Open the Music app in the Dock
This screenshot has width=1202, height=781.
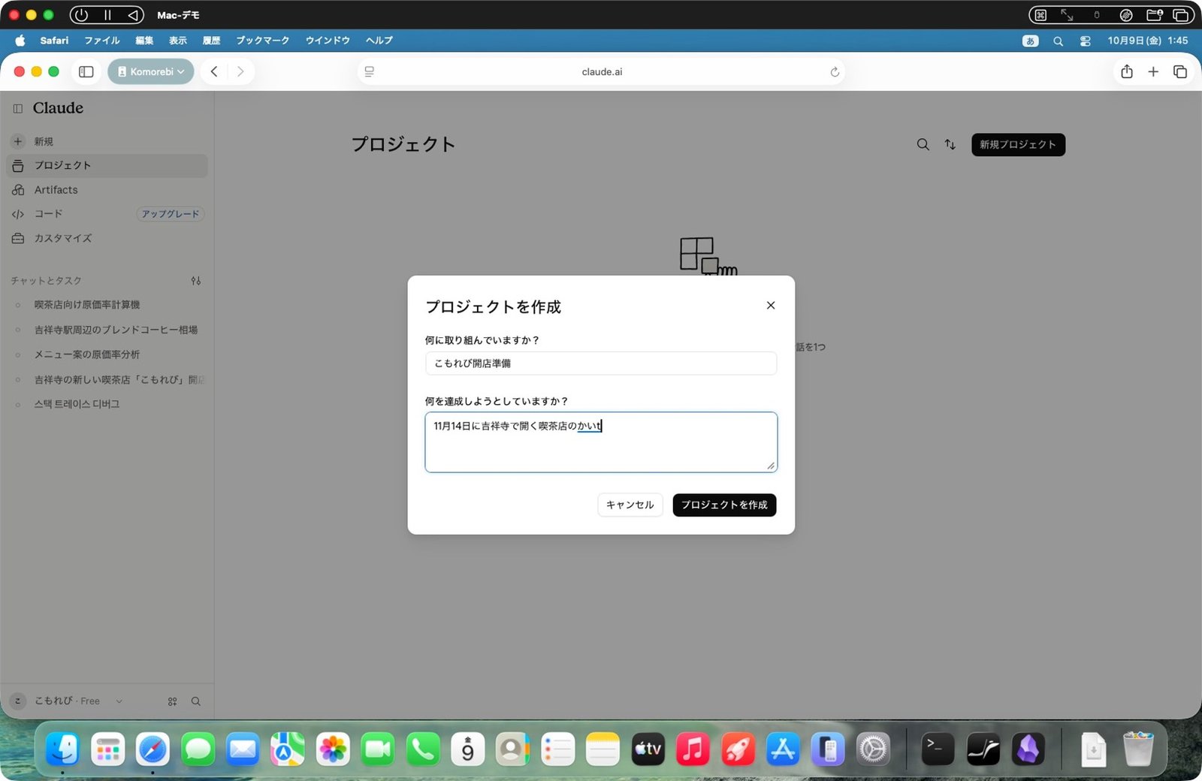pos(693,749)
